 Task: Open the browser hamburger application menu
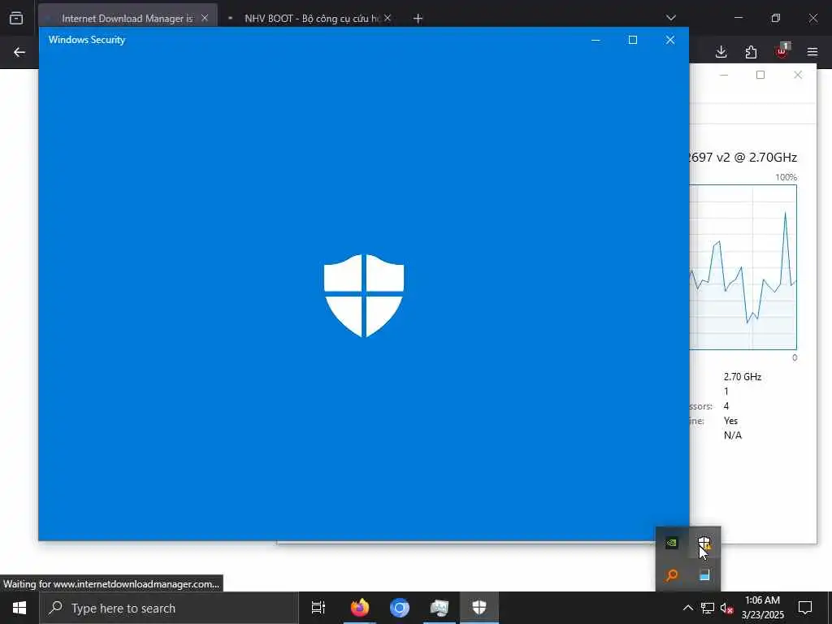(x=812, y=52)
